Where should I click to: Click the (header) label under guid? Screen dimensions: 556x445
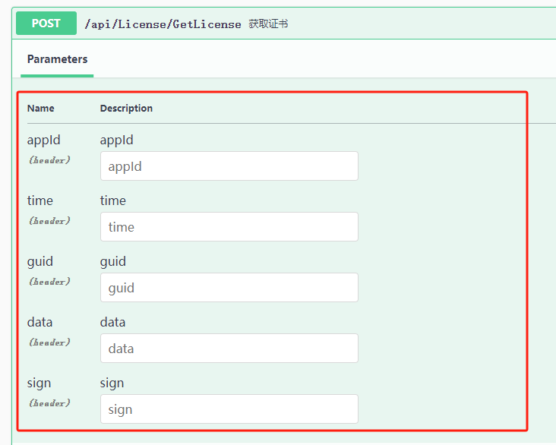coord(49,282)
